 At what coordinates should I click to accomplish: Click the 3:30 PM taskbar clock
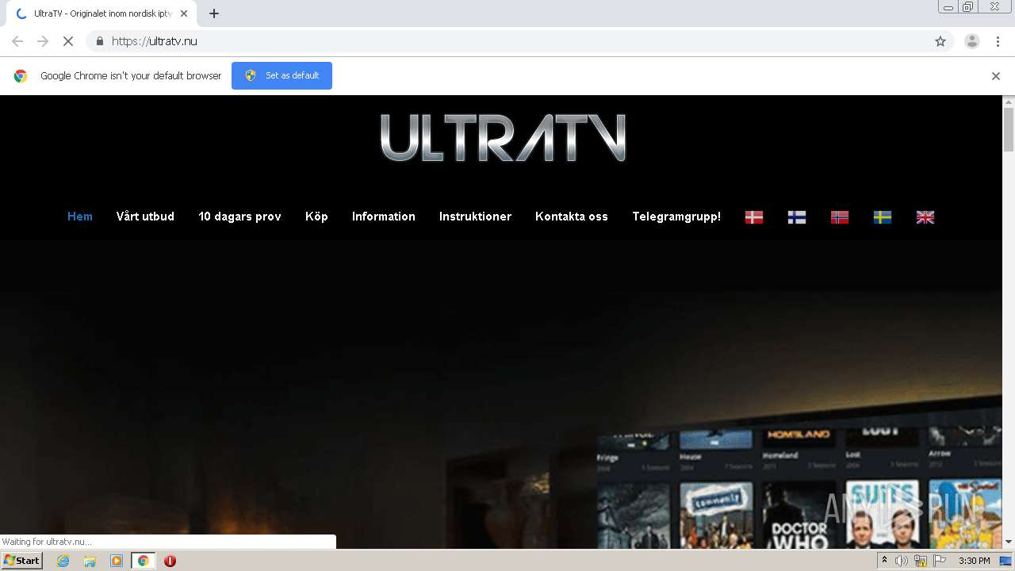click(x=975, y=561)
